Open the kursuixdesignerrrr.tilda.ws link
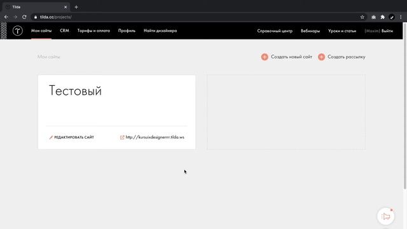The height and width of the screenshot is (229, 407). coord(155,137)
